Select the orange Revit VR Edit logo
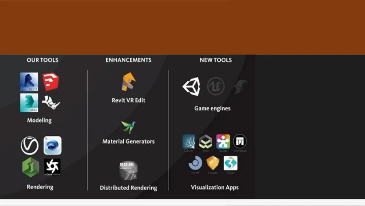The image size is (365, 206). [x=129, y=82]
